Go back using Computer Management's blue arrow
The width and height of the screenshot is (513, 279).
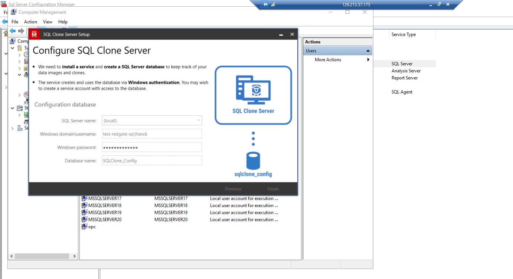(13, 31)
